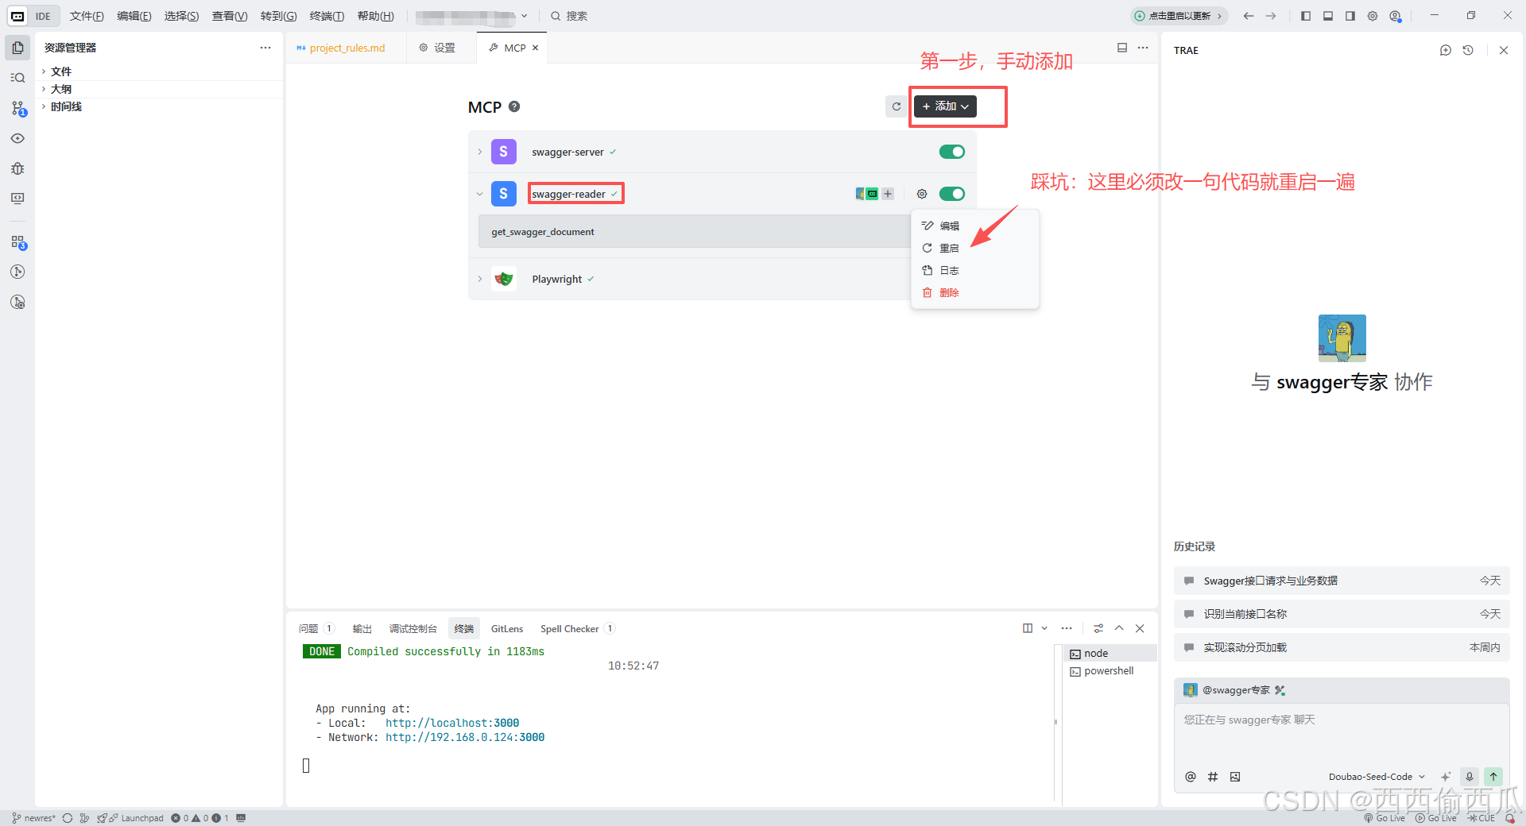Toggle the right sidebar layout icon
The height and width of the screenshot is (826, 1526).
(1350, 16)
